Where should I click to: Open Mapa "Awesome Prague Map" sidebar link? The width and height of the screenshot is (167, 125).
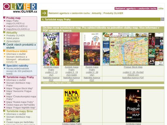(19, 92)
